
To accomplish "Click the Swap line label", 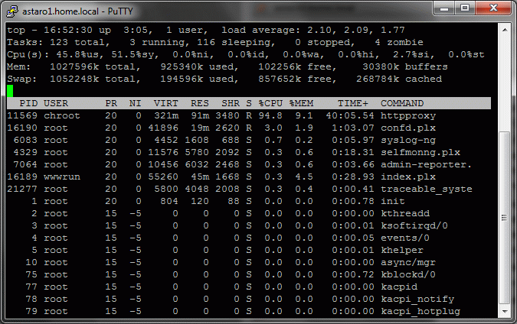I will [21, 79].
